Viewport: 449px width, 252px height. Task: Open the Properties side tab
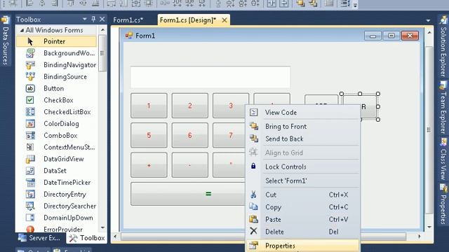coord(443,204)
